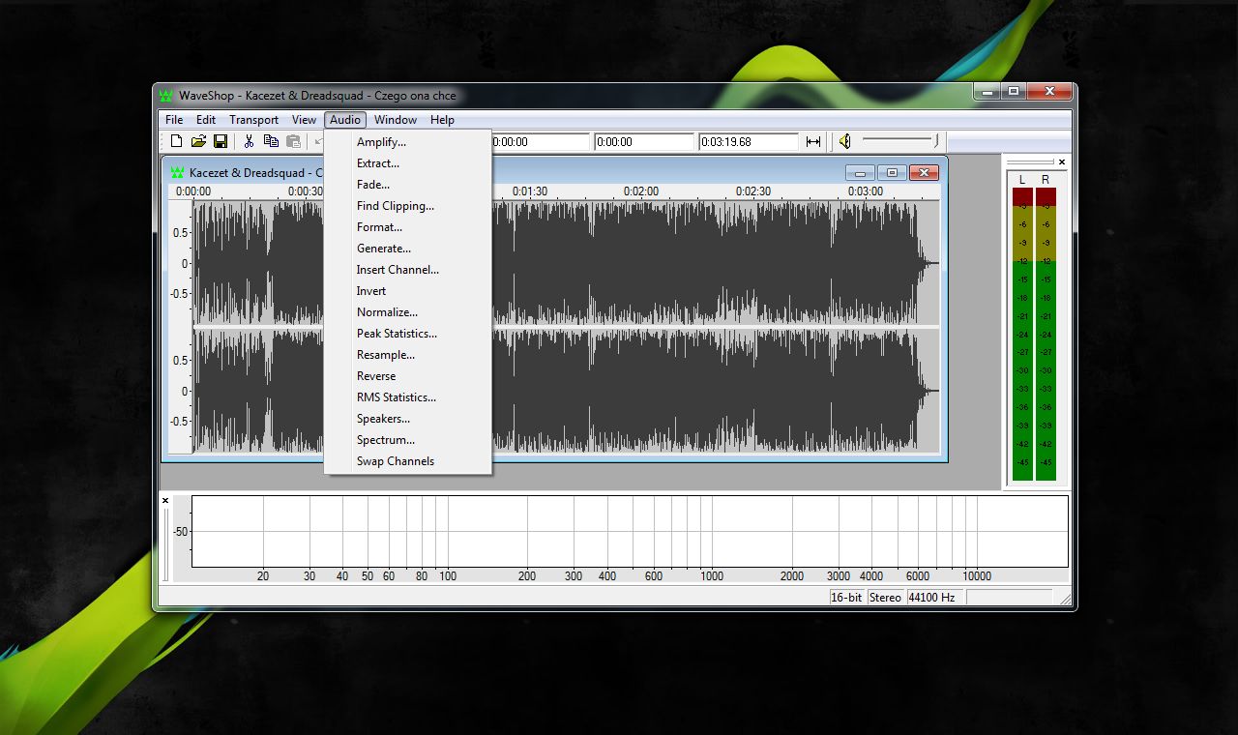
Task: Click the Open folder toolbar icon
Action: (198, 142)
